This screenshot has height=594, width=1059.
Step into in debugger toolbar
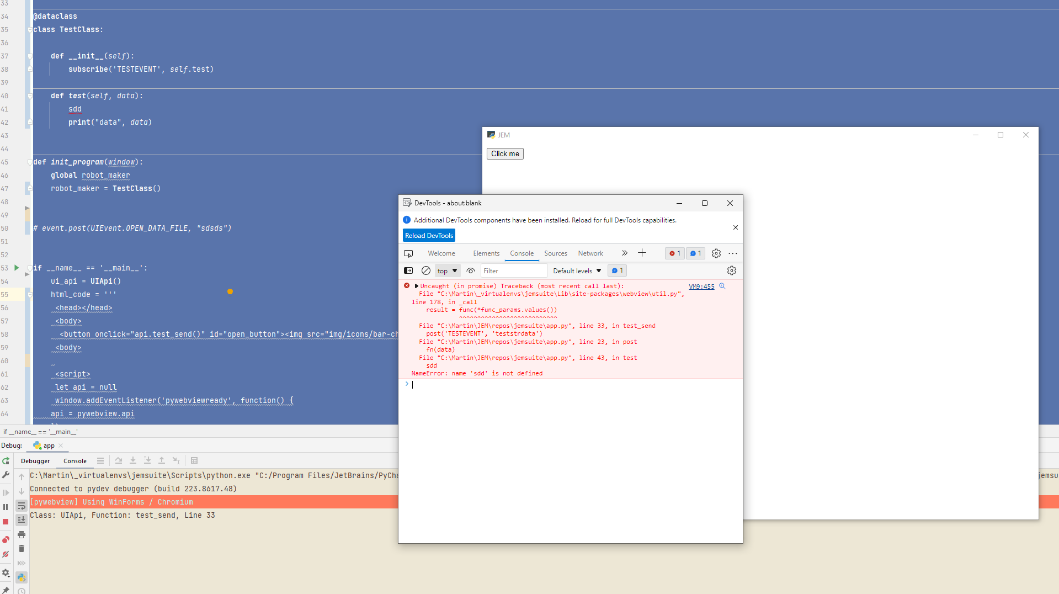coord(133,460)
